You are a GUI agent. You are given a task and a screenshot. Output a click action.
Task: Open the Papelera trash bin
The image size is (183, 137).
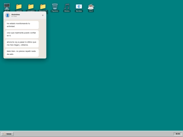55,6
